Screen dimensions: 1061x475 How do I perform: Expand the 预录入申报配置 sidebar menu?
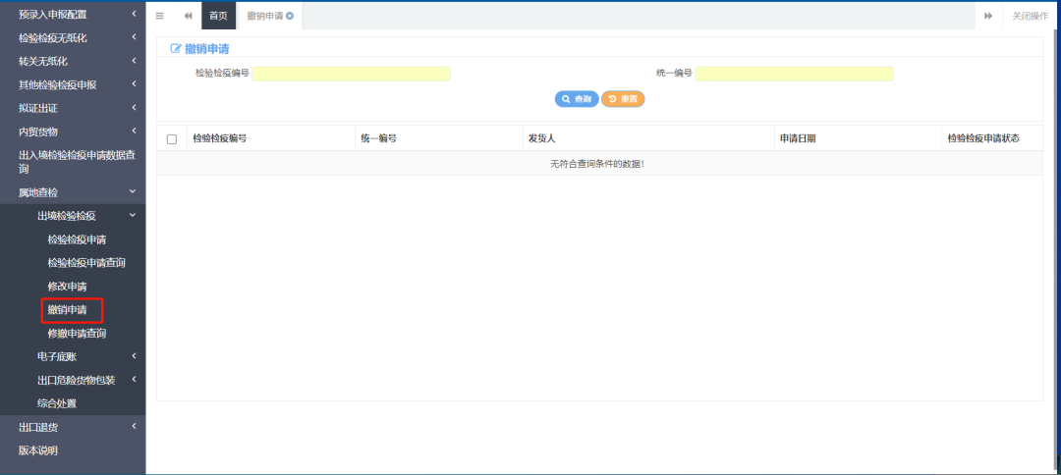pos(73,14)
